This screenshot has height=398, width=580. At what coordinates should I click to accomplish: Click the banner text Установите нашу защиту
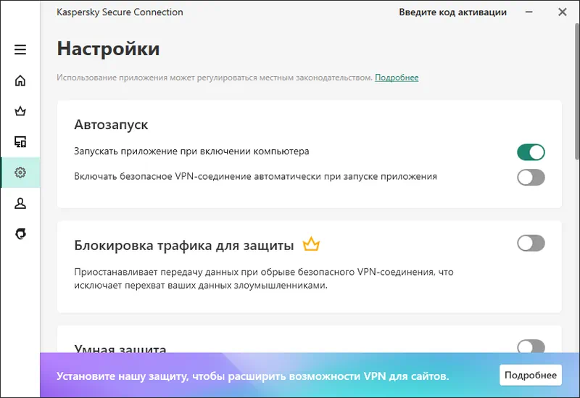pyautogui.click(x=252, y=376)
